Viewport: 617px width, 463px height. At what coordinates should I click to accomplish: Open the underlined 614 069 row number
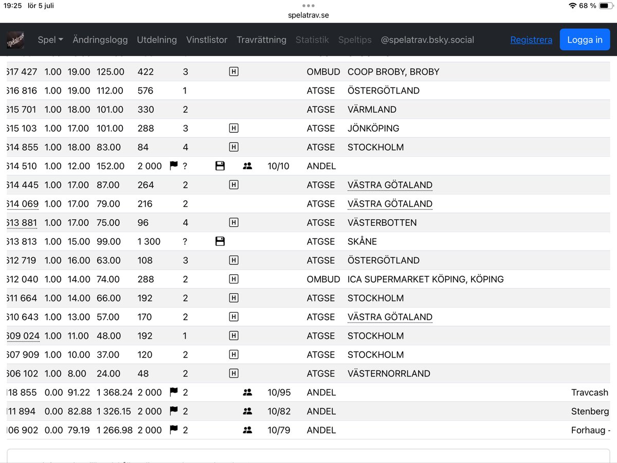point(23,204)
